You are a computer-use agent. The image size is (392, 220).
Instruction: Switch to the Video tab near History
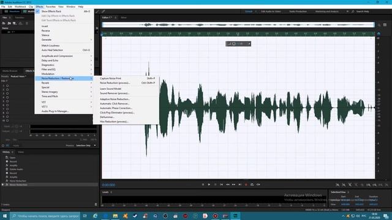(21, 152)
